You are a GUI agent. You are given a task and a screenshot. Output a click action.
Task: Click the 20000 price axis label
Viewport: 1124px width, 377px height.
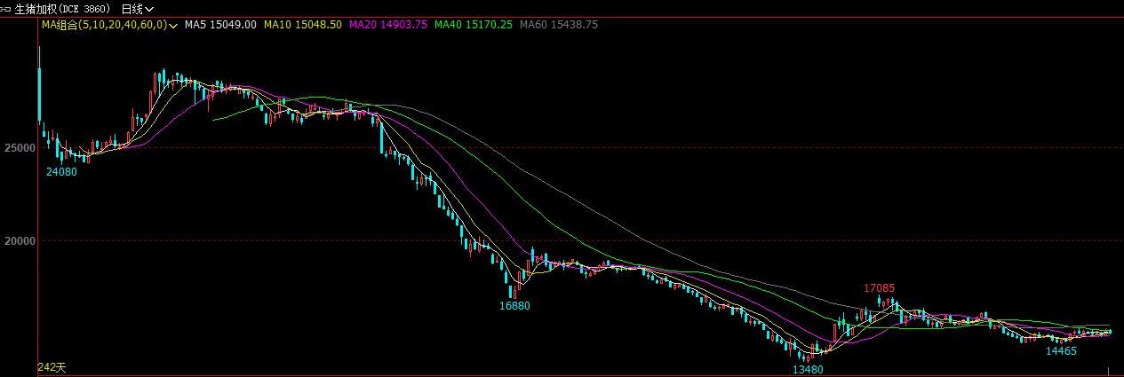tap(19, 240)
